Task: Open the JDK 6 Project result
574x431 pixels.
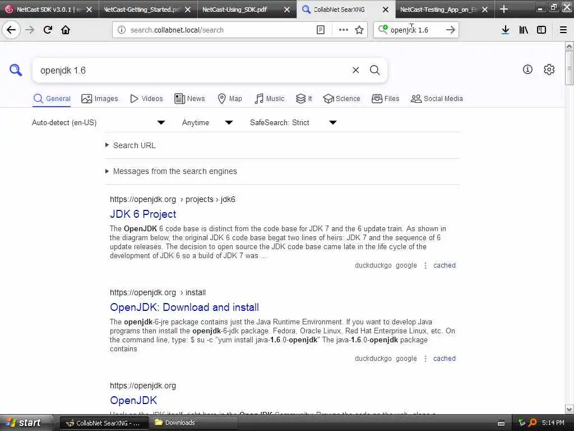Action: click(143, 214)
